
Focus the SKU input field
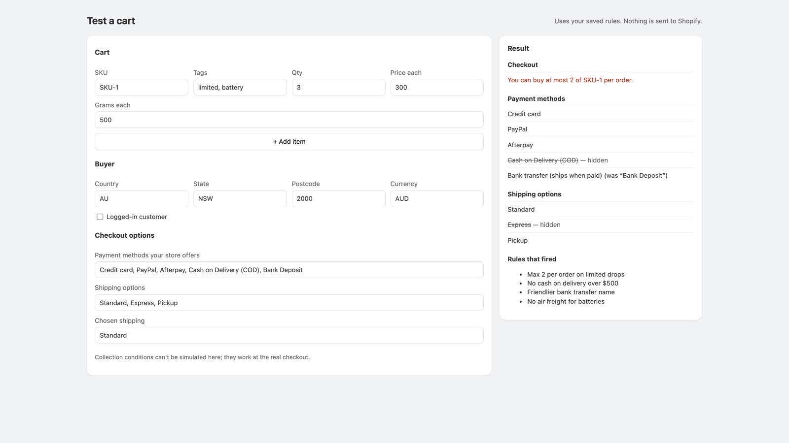coord(142,87)
